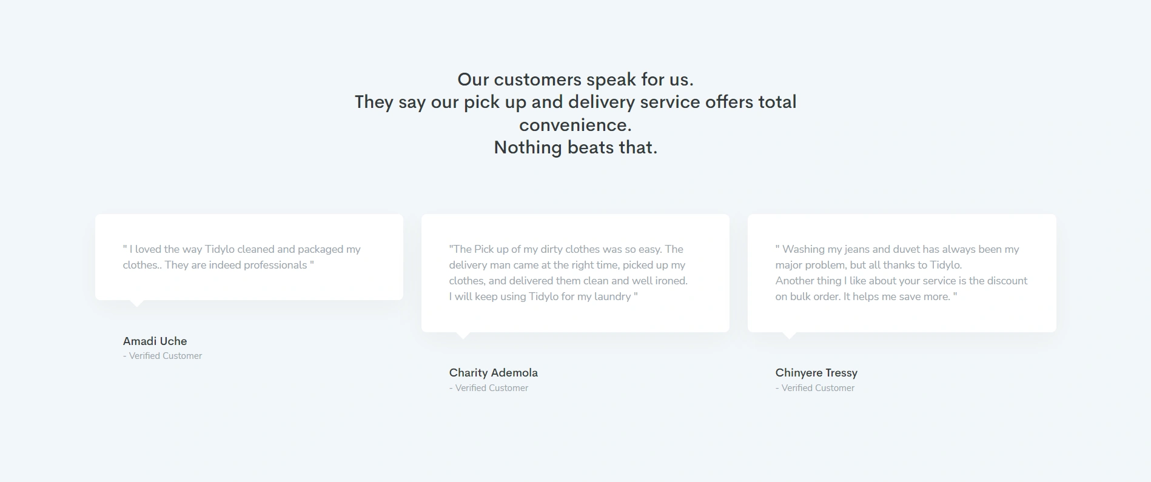
Task: Click the 'offers total convenience' heading text
Action: click(657, 113)
